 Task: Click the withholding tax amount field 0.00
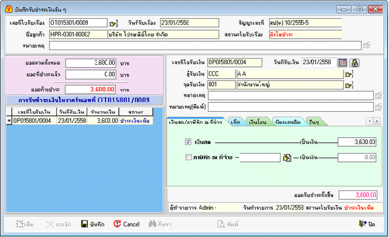pos(357,157)
